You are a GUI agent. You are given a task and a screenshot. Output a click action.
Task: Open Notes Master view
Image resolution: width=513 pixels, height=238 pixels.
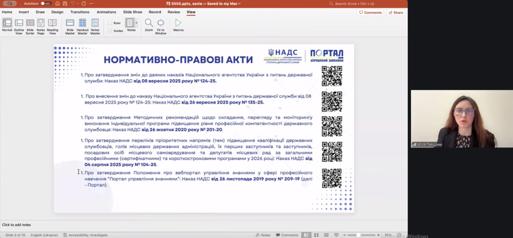point(95,26)
